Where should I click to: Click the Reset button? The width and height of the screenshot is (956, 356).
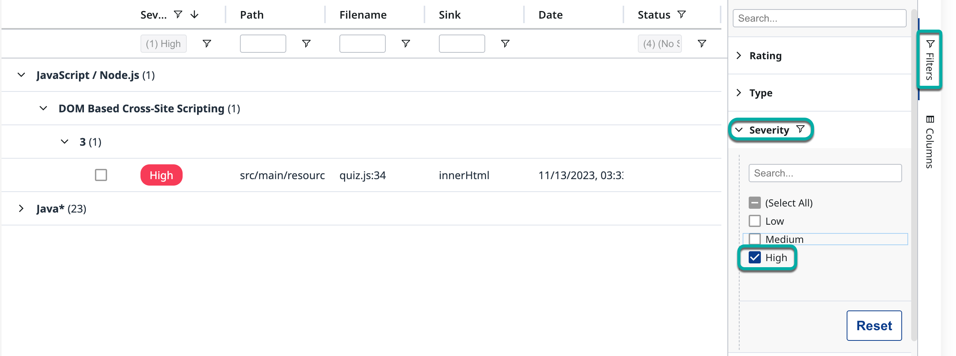click(x=874, y=325)
